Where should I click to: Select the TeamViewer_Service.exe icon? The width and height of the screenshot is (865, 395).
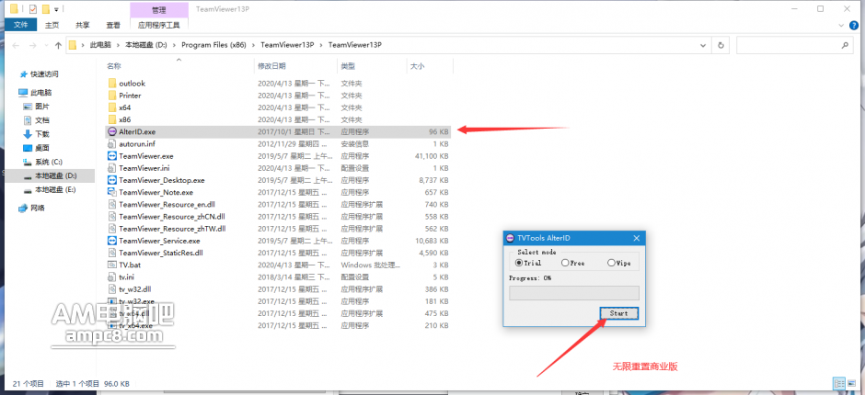click(x=112, y=241)
